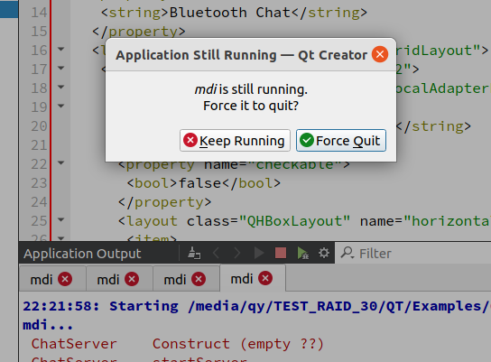Clear the Application Output with broom icon

pos(194,253)
